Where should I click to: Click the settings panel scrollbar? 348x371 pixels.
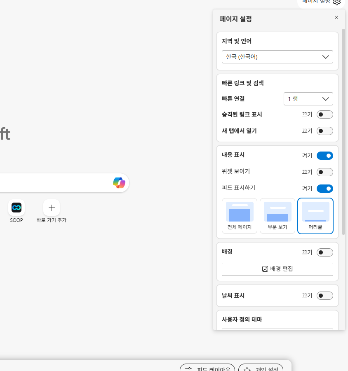[x=343, y=131]
